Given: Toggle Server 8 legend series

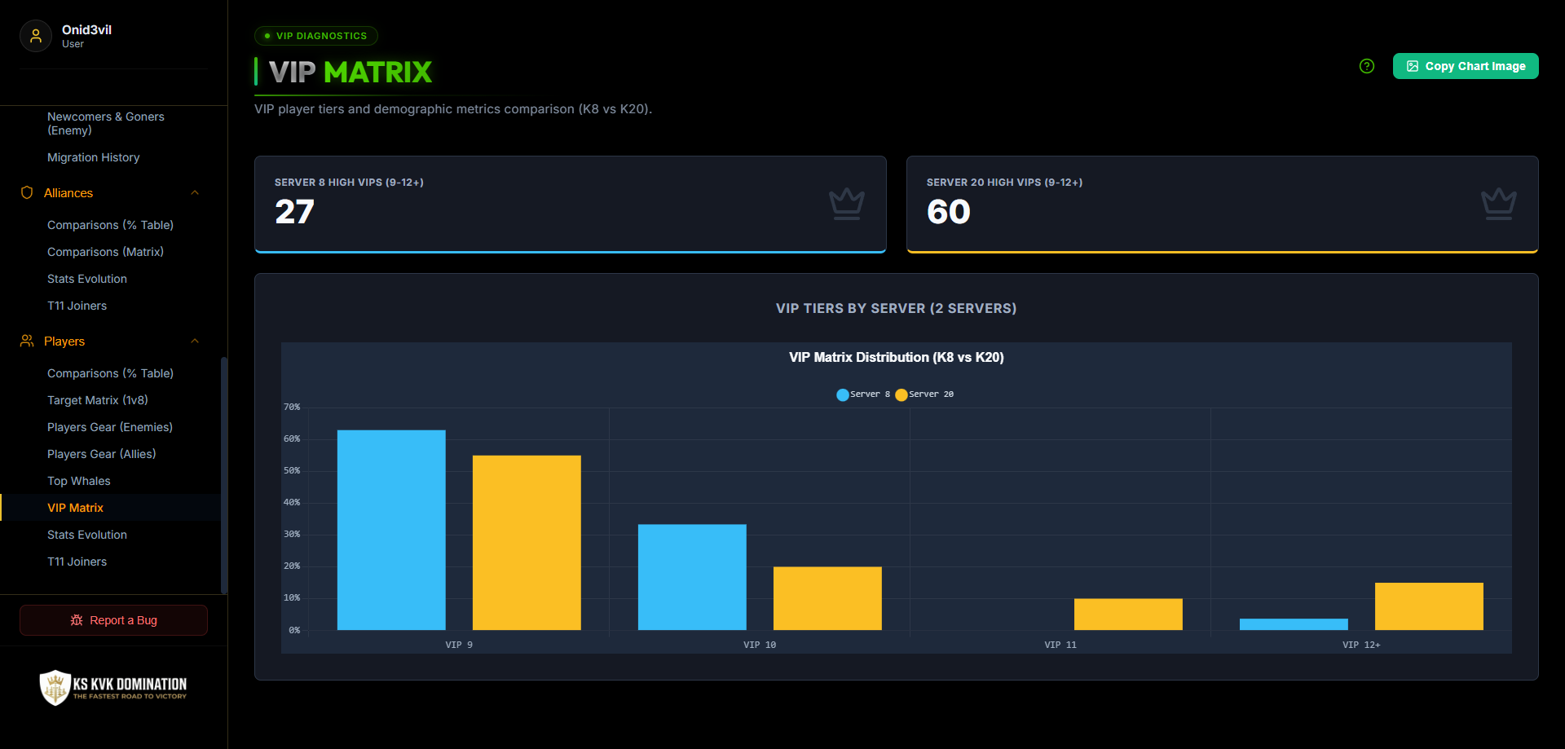Looking at the screenshot, I should point(863,394).
